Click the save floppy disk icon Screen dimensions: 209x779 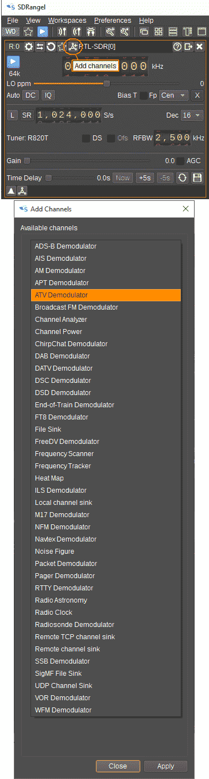197,178
